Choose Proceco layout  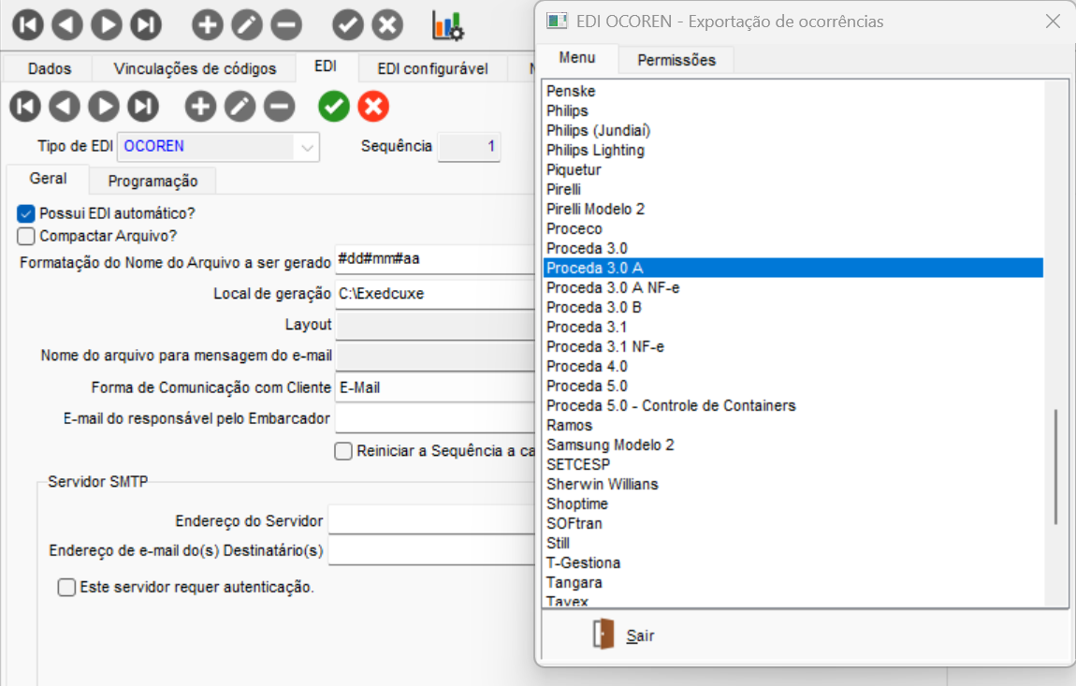tap(793, 228)
